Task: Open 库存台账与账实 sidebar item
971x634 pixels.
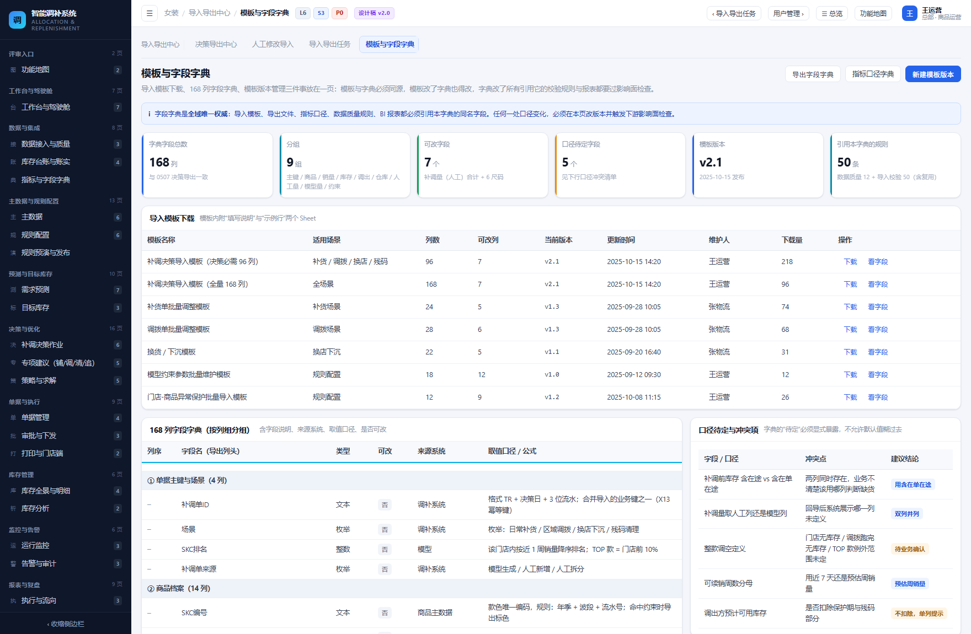Action: [66, 162]
